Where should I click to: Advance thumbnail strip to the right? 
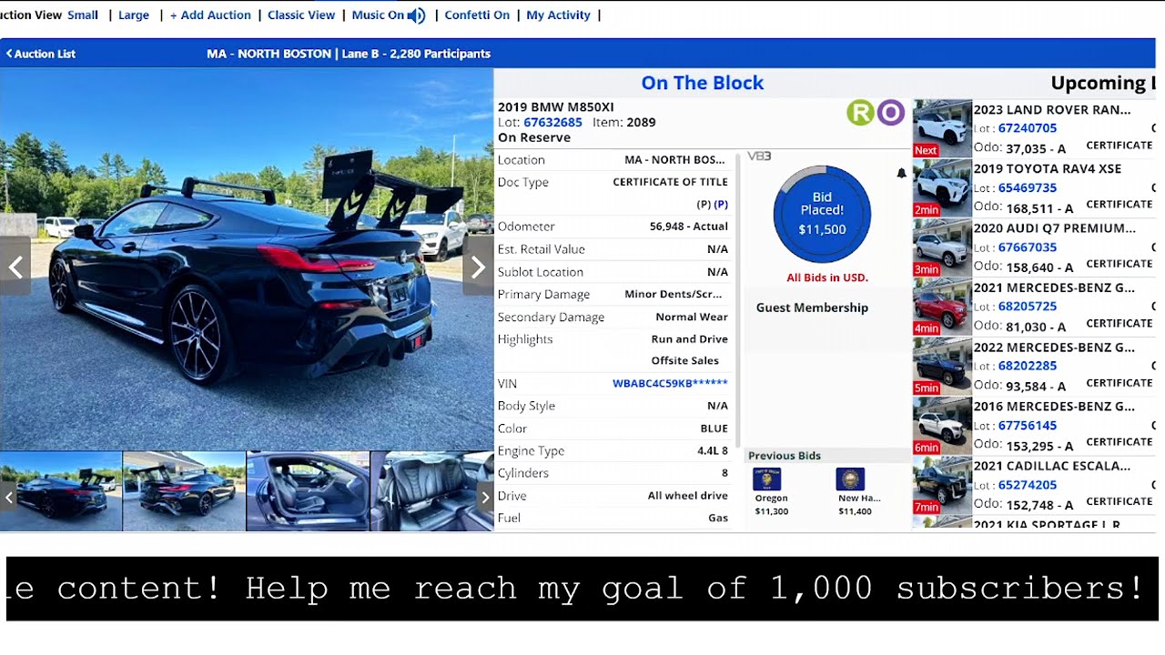(485, 497)
